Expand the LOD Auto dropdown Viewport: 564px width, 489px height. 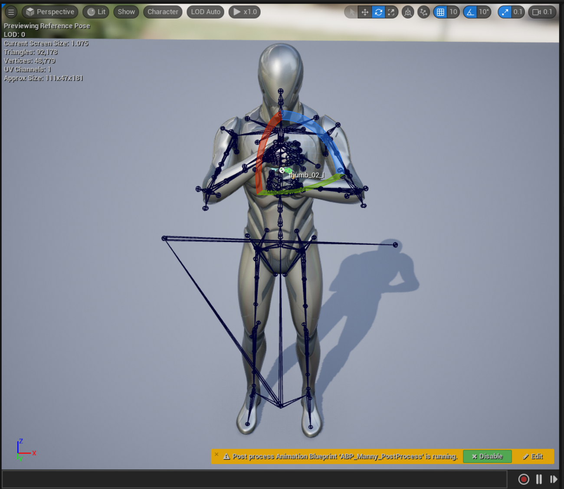205,12
